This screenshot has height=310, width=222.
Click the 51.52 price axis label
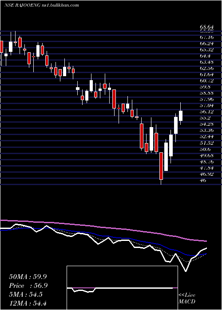[x=206, y=143]
